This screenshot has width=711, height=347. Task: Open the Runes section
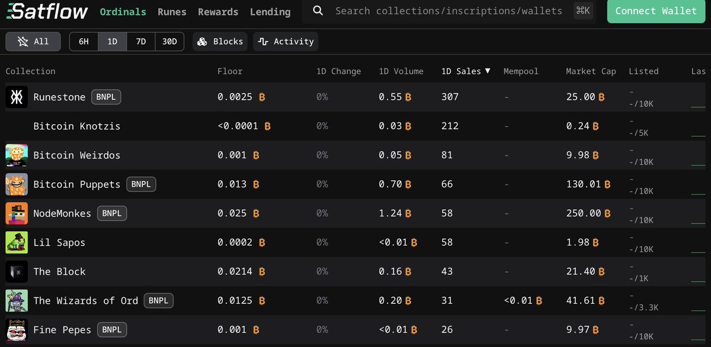coord(171,11)
